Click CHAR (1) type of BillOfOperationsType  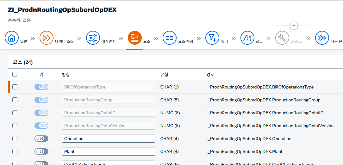170,87
